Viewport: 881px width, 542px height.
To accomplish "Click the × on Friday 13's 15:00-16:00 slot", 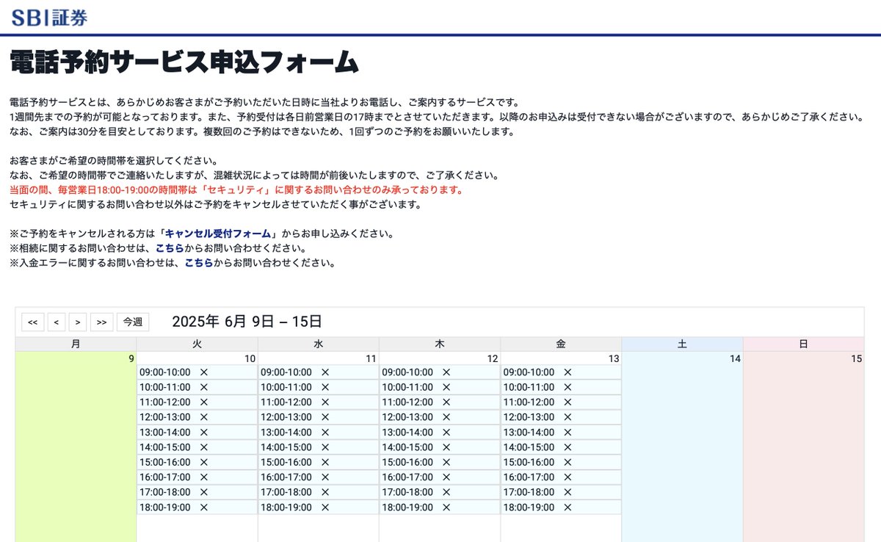I will point(568,463).
